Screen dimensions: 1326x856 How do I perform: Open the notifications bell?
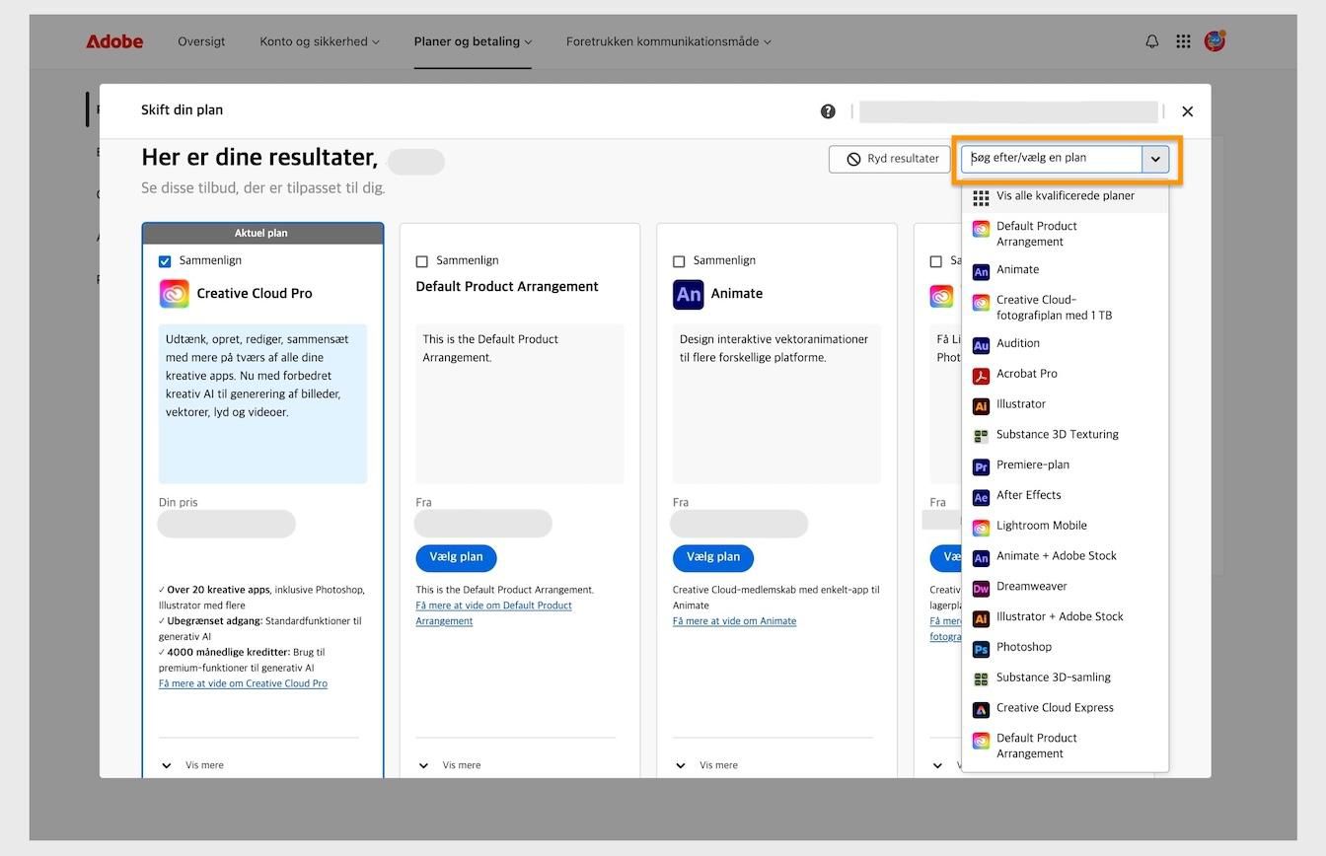[1151, 41]
